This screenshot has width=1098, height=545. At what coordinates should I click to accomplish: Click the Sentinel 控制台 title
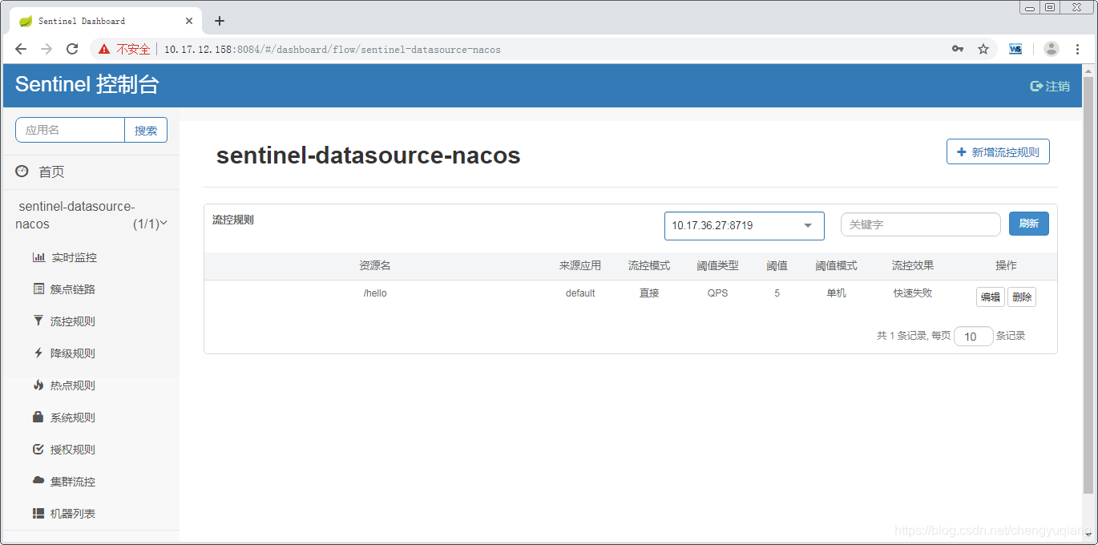(87, 84)
